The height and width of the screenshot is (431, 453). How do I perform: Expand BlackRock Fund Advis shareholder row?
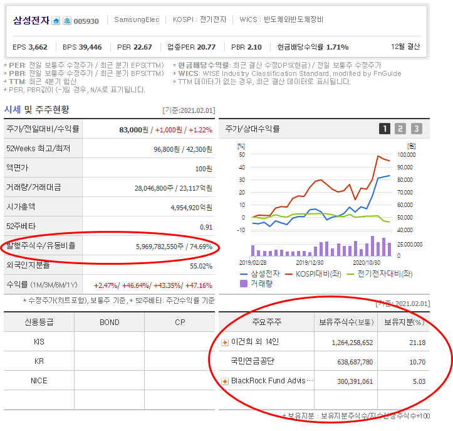(x=225, y=381)
